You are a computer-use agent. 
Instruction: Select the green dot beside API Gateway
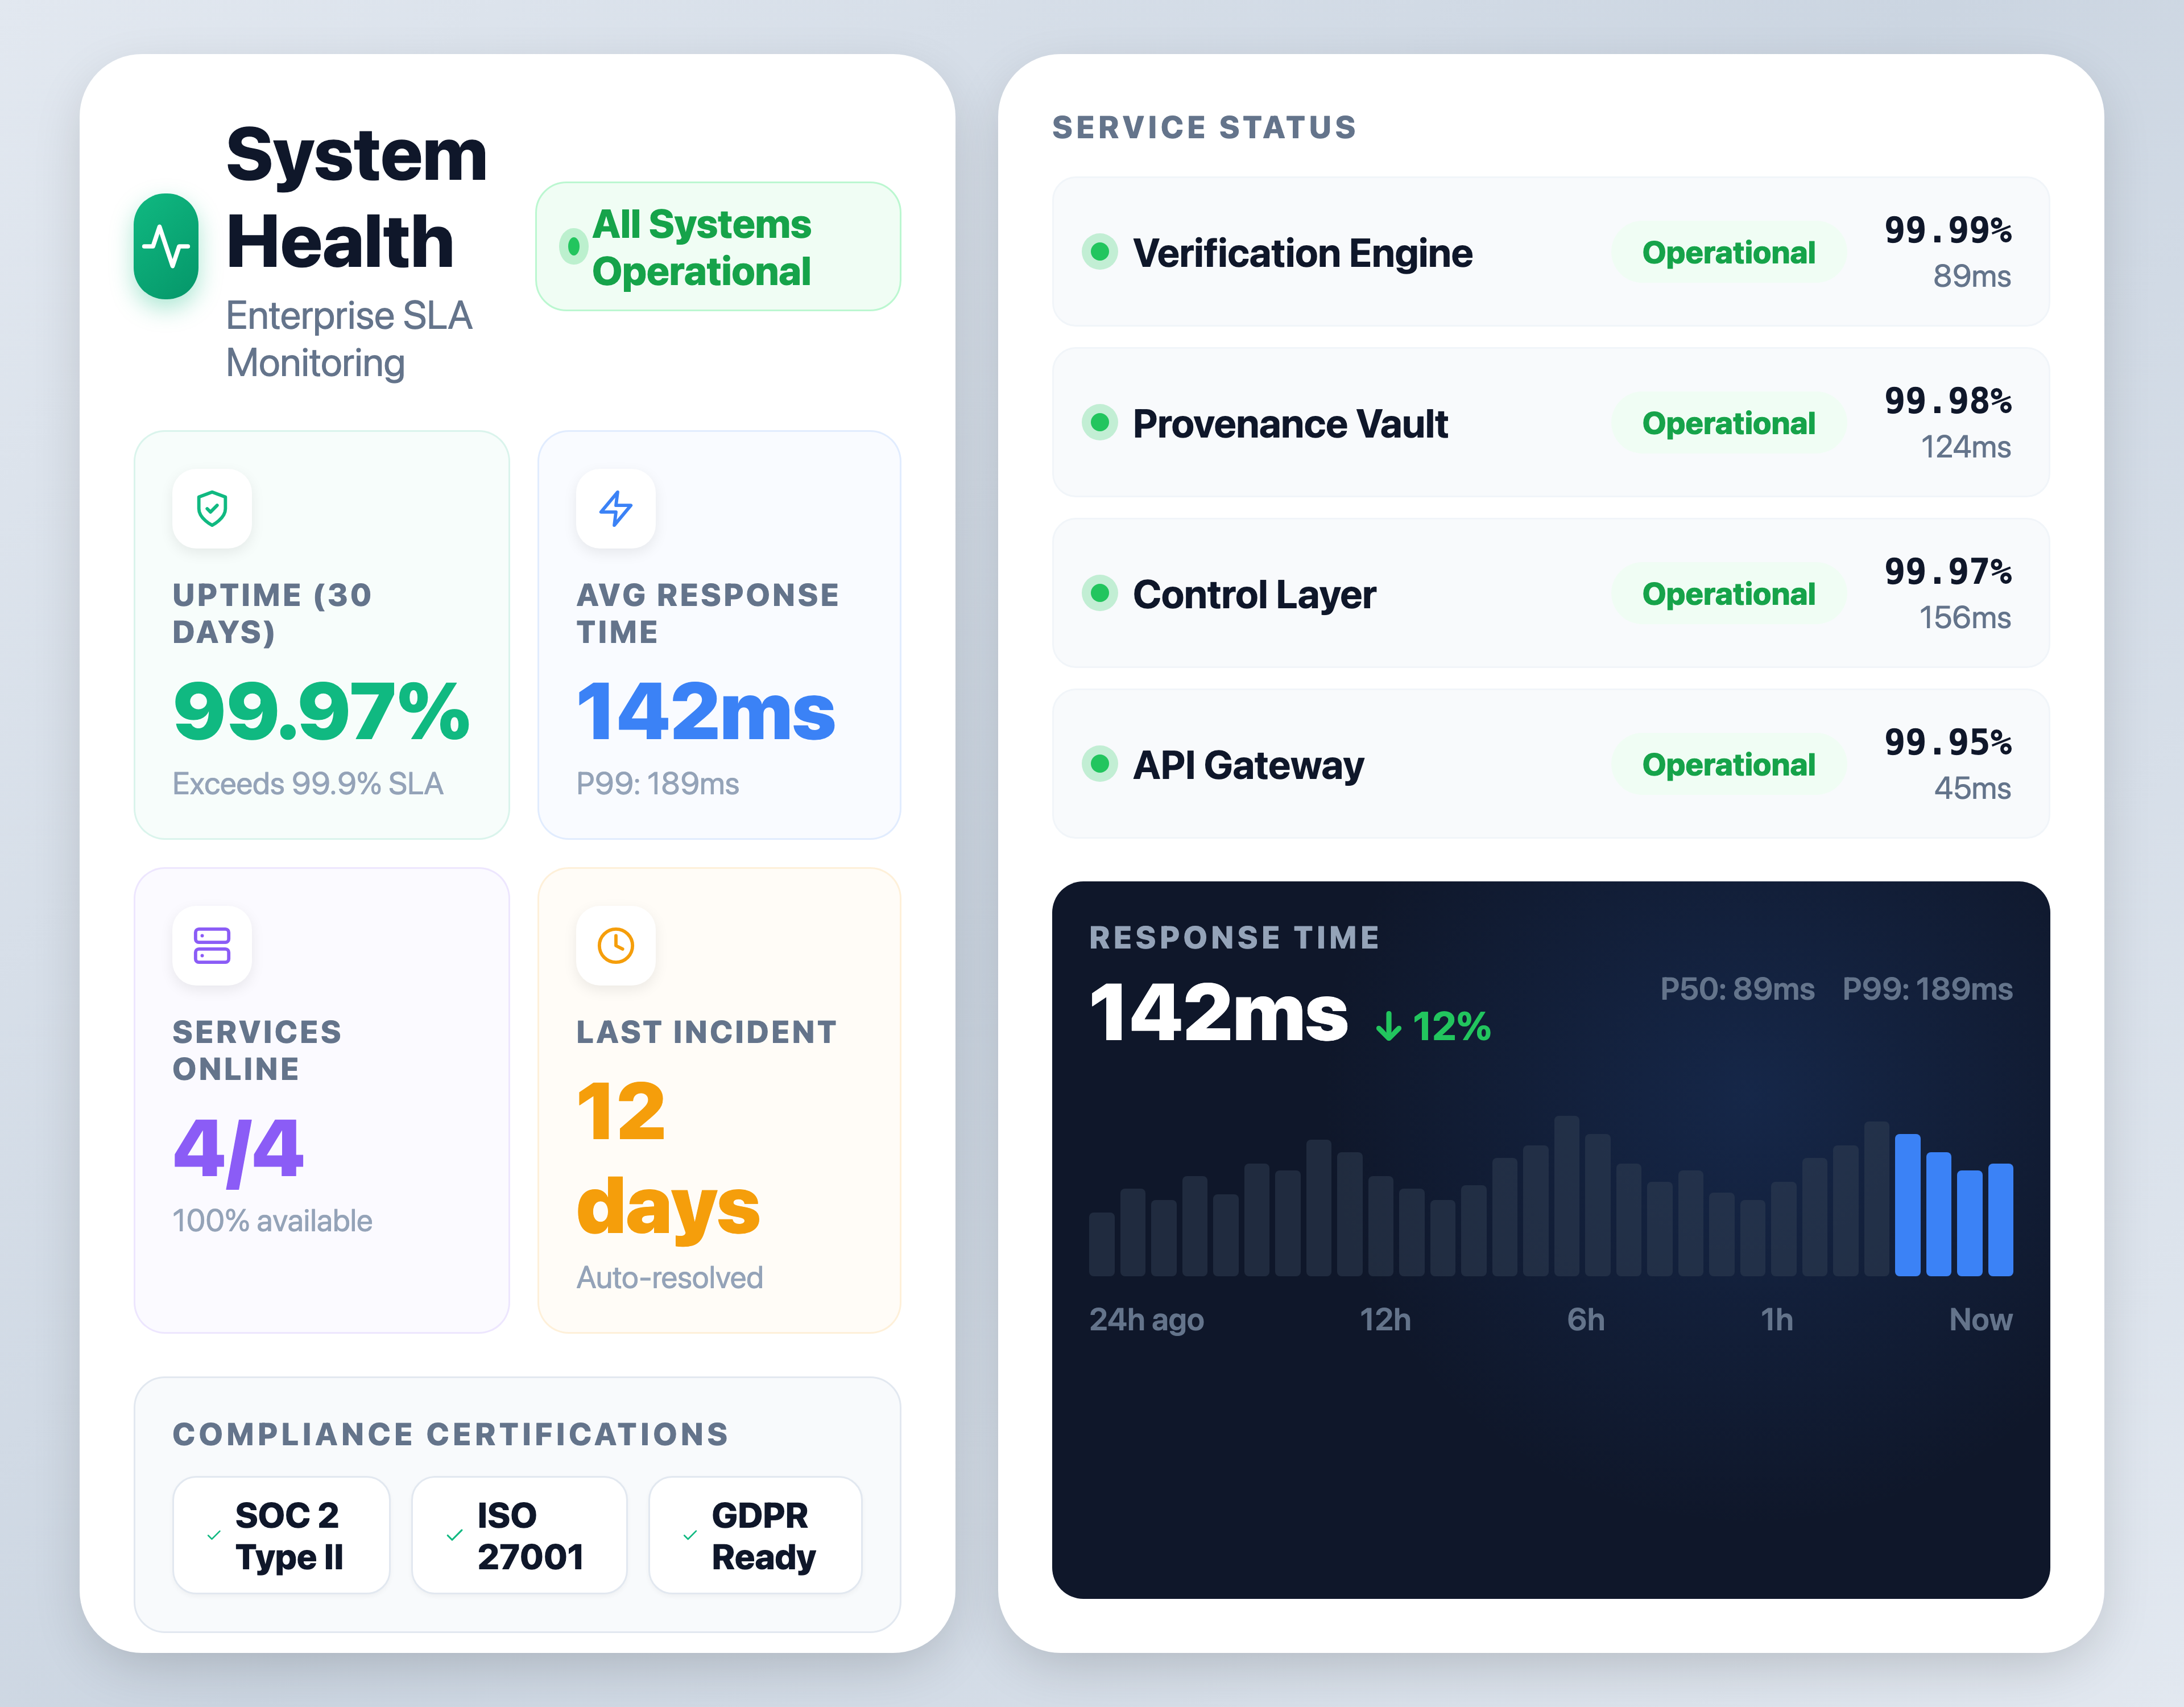pyautogui.click(x=1100, y=764)
